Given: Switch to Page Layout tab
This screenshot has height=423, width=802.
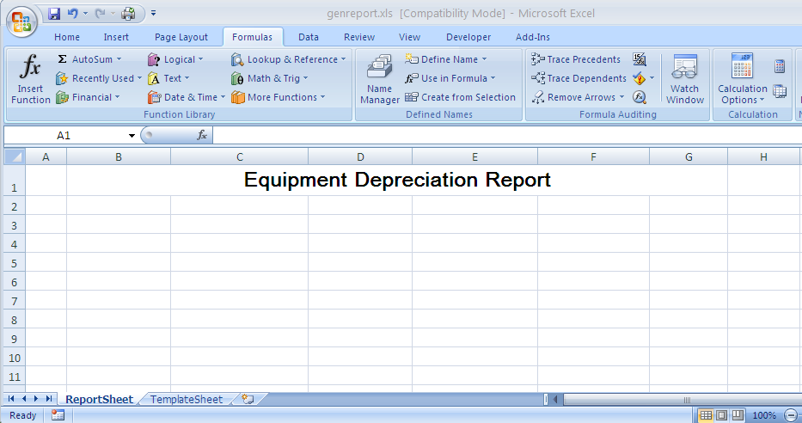Looking at the screenshot, I should click(x=181, y=37).
